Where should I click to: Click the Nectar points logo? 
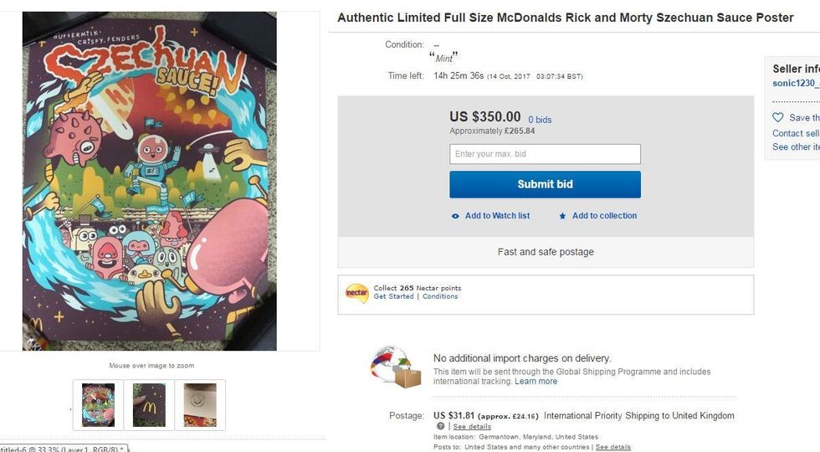357,293
